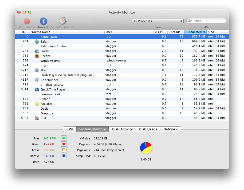Sort by Process Name column header
The height and width of the screenshot is (190, 244).
coord(67,32)
